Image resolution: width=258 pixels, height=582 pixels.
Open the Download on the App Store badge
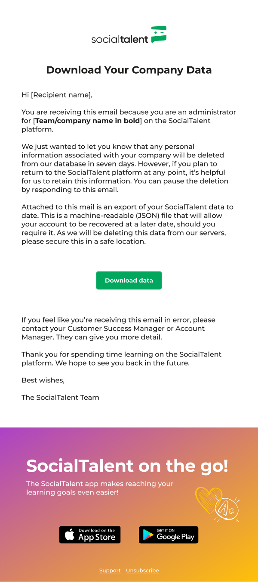pyautogui.click(x=90, y=535)
